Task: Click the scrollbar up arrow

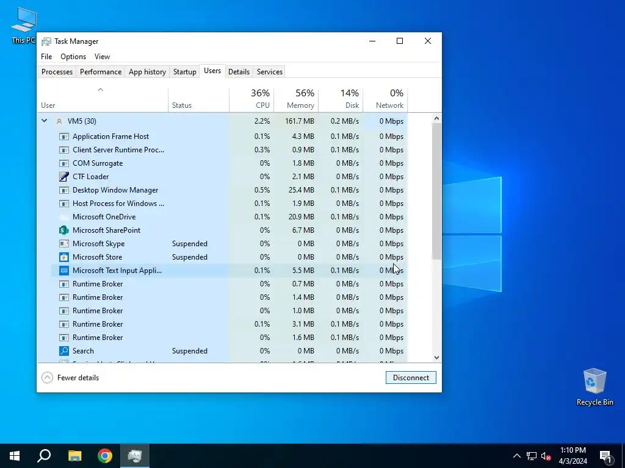Action: click(x=436, y=118)
